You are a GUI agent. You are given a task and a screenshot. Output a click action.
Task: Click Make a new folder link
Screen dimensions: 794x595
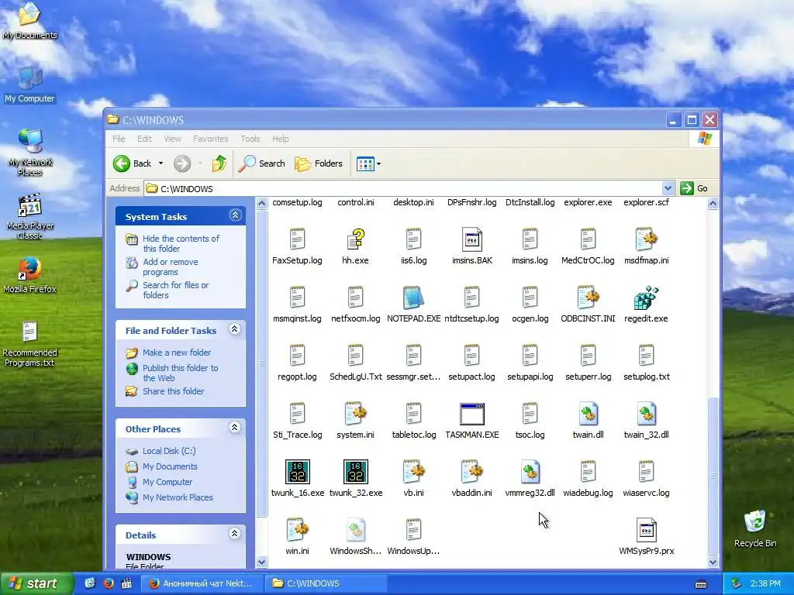pyautogui.click(x=177, y=353)
